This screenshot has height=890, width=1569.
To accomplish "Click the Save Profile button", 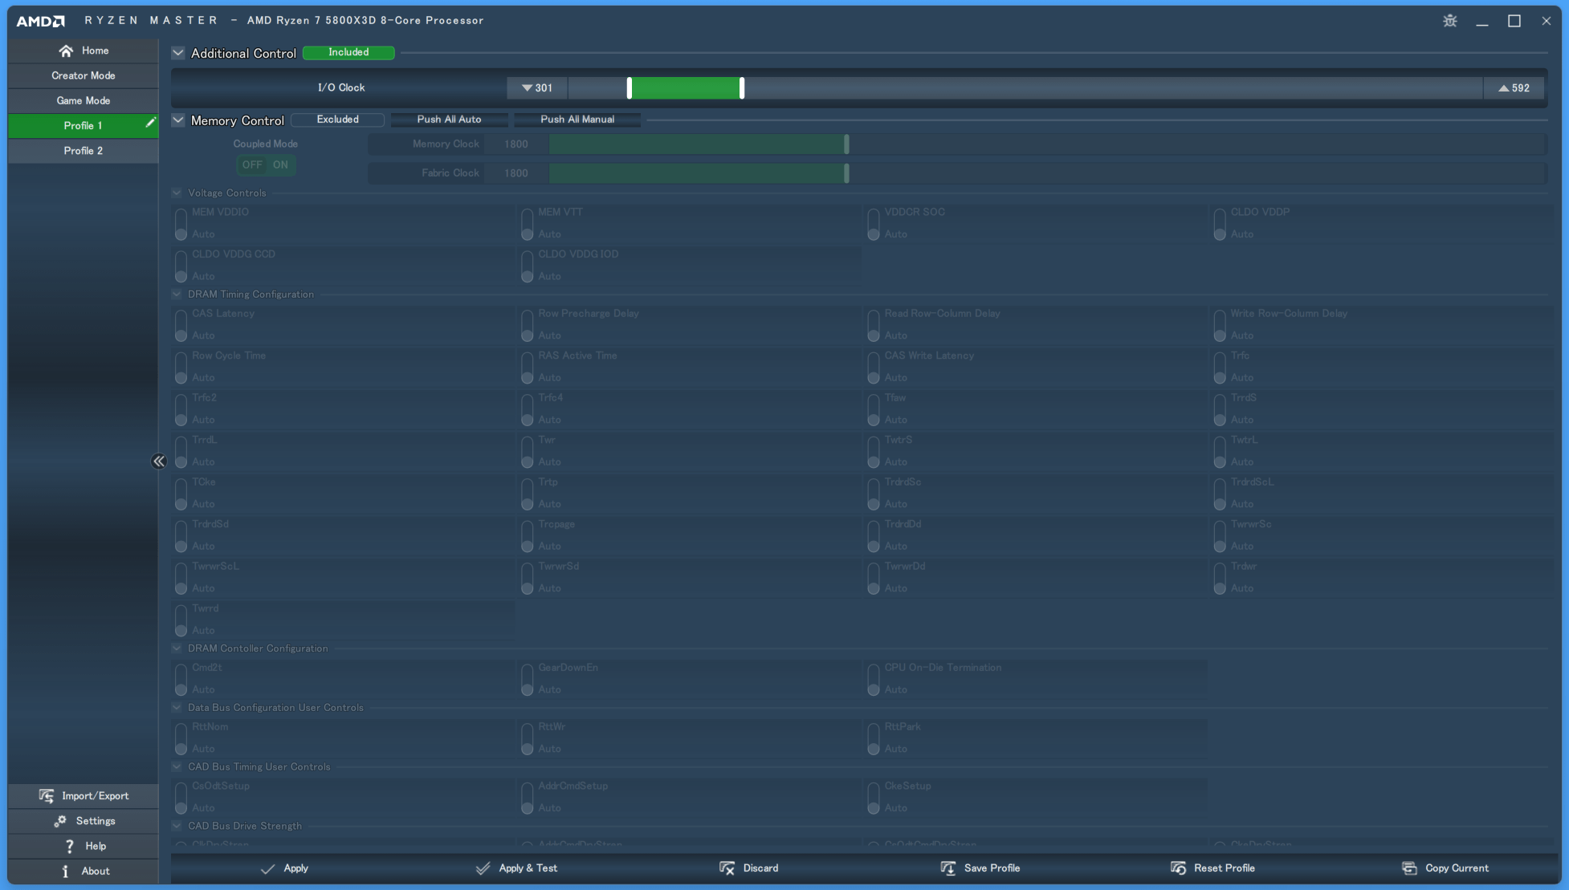I will [980, 868].
